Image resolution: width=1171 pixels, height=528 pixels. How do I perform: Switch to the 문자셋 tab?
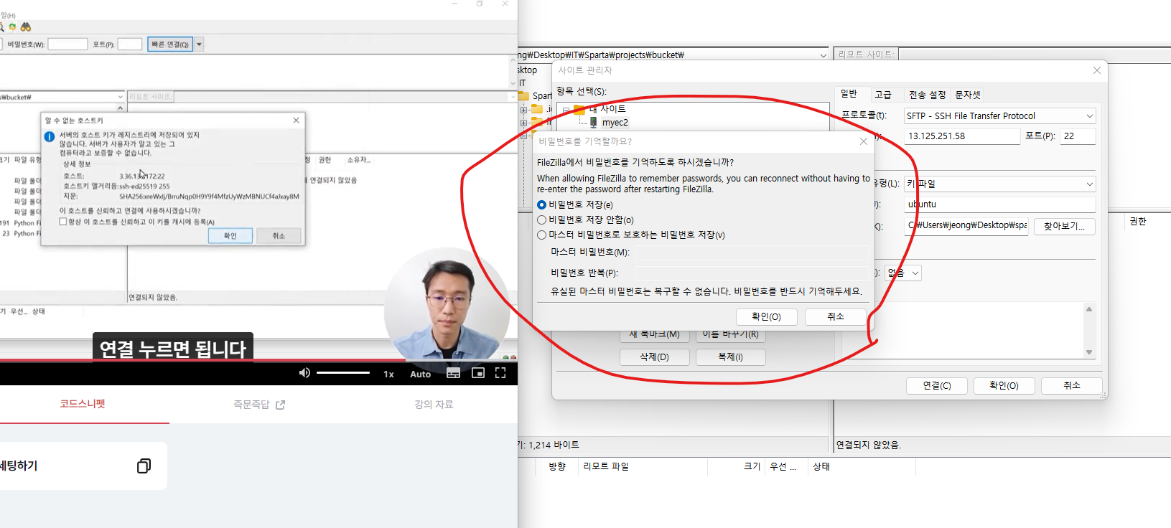pyautogui.click(x=967, y=95)
